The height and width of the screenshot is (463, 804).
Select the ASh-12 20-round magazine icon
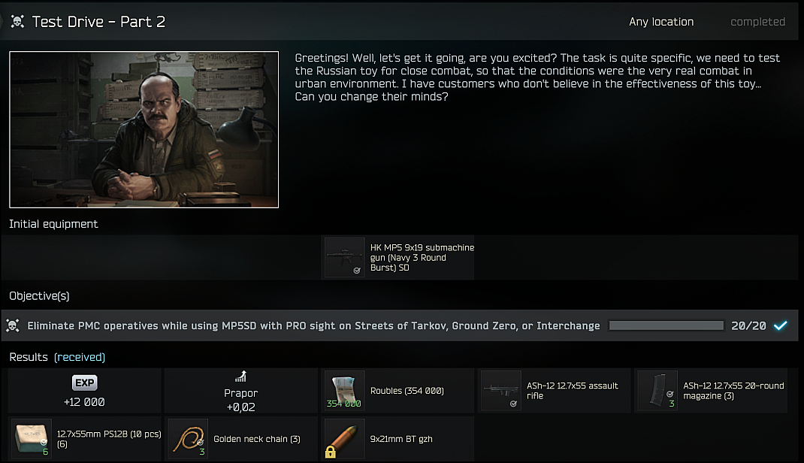pyautogui.click(x=657, y=391)
